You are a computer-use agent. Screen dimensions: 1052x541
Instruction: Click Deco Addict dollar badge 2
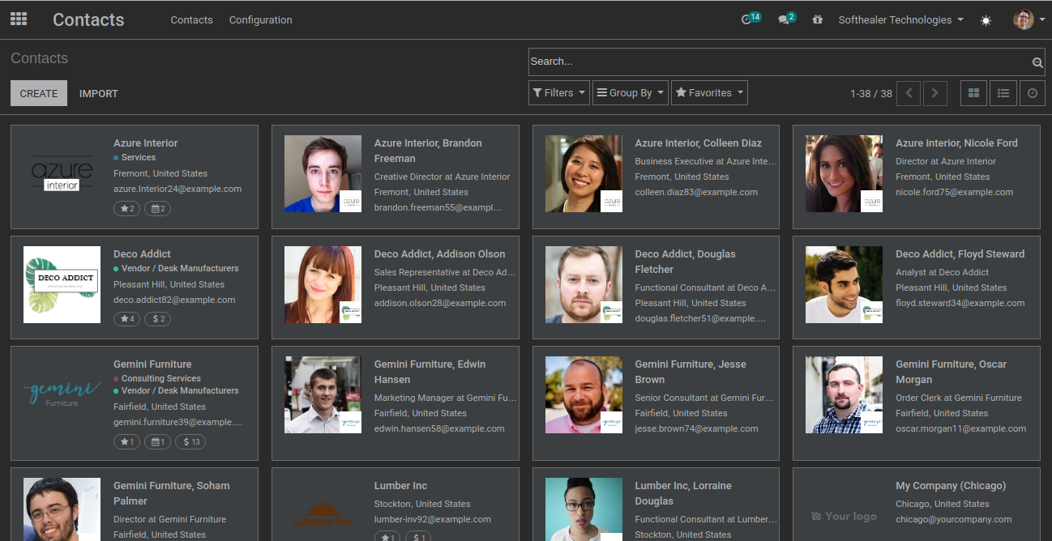(x=157, y=319)
